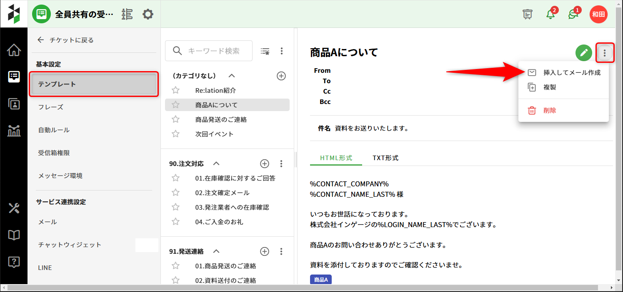This screenshot has width=623, height=292.
Task: Collapse the (カテゴリなし) category
Action: pyautogui.click(x=232, y=76)
